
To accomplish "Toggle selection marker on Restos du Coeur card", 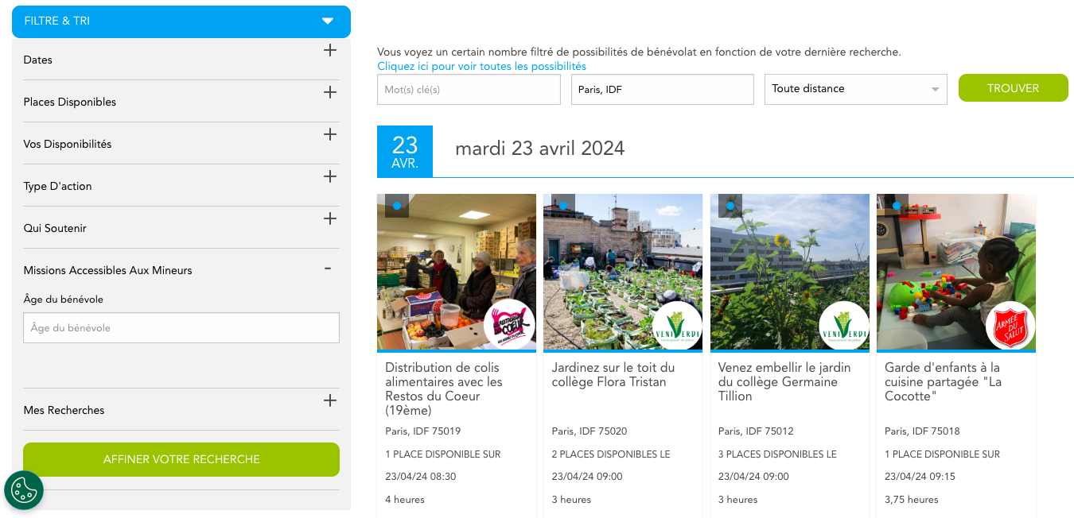I will [x=397, y=206].
